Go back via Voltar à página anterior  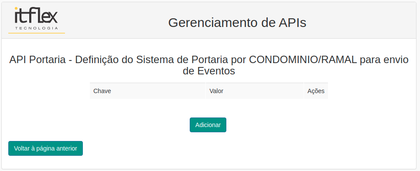click(x=45, y=148)
